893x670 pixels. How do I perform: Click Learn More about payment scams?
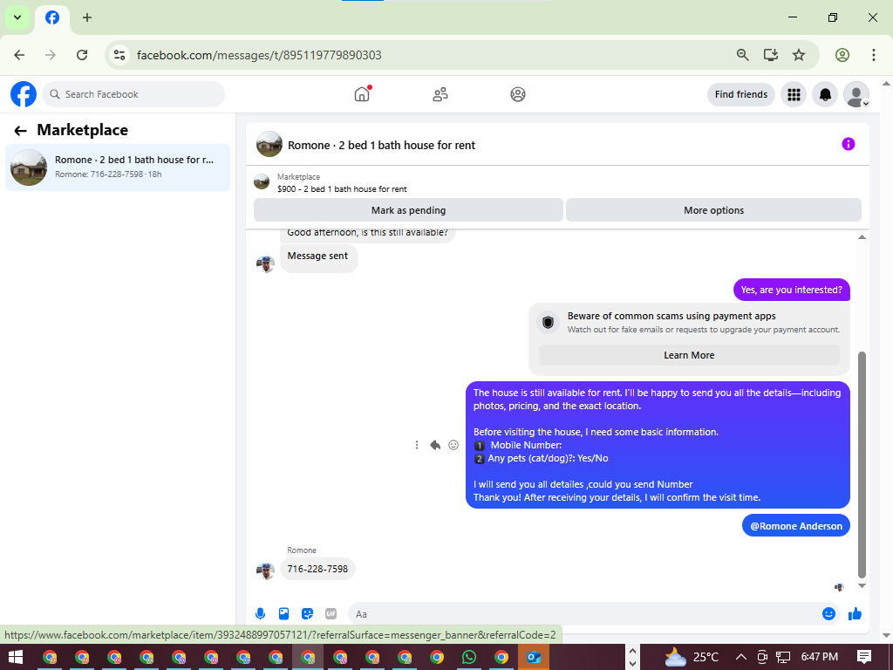tap(689, 355)
